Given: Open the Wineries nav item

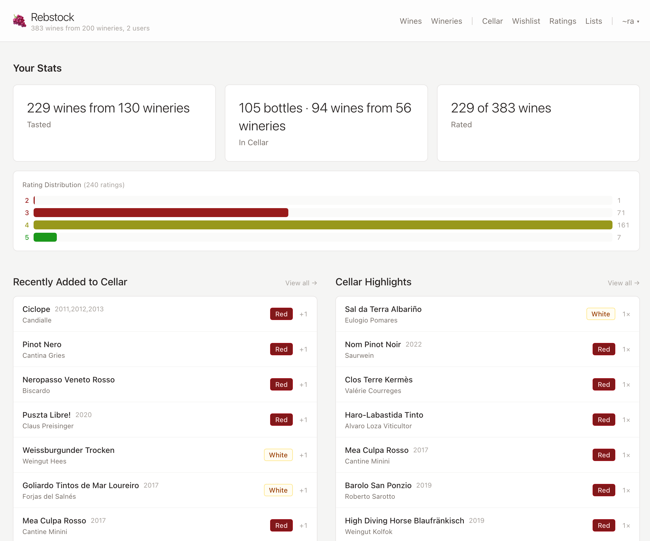Looking at the screenshot, I should [x=446, y=21].
